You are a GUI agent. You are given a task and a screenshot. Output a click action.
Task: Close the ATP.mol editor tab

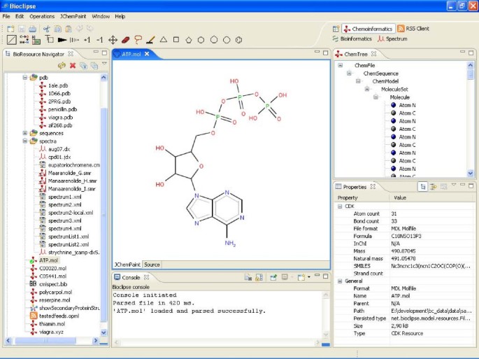[147, 54]
